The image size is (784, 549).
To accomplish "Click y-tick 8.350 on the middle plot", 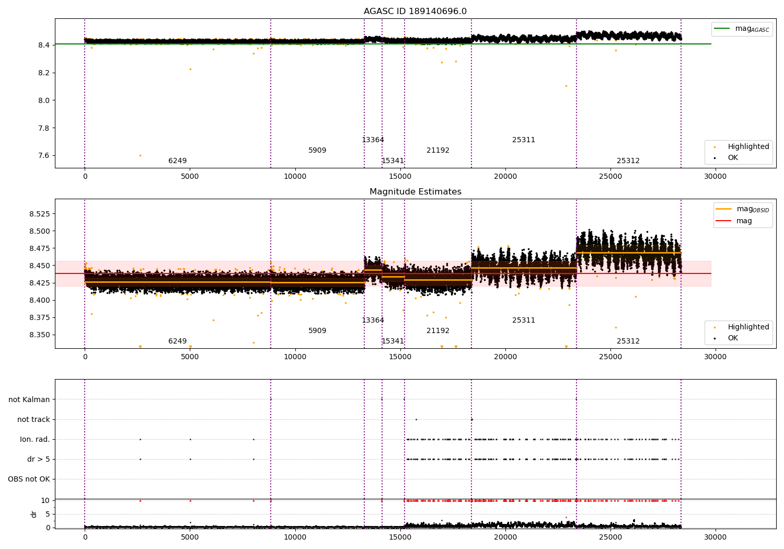I will pyautogui.click(x=40, y=335).
